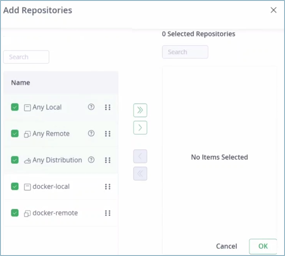Uncheck the Any Remote checkbox
Viewport: 285px width, 256px height.
pos(15,134)
